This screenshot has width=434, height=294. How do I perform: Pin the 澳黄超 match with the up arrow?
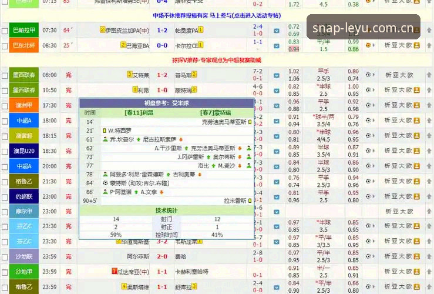point(429,136)
